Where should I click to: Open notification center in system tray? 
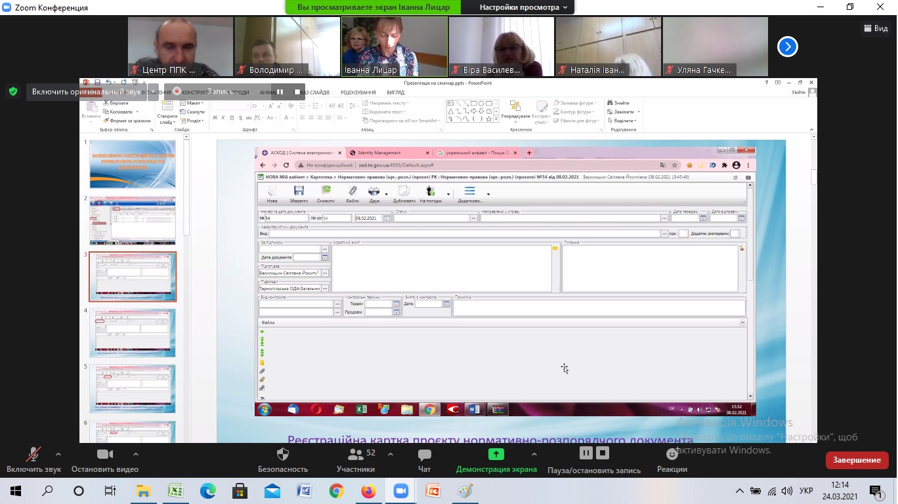[x=877, y=491]
